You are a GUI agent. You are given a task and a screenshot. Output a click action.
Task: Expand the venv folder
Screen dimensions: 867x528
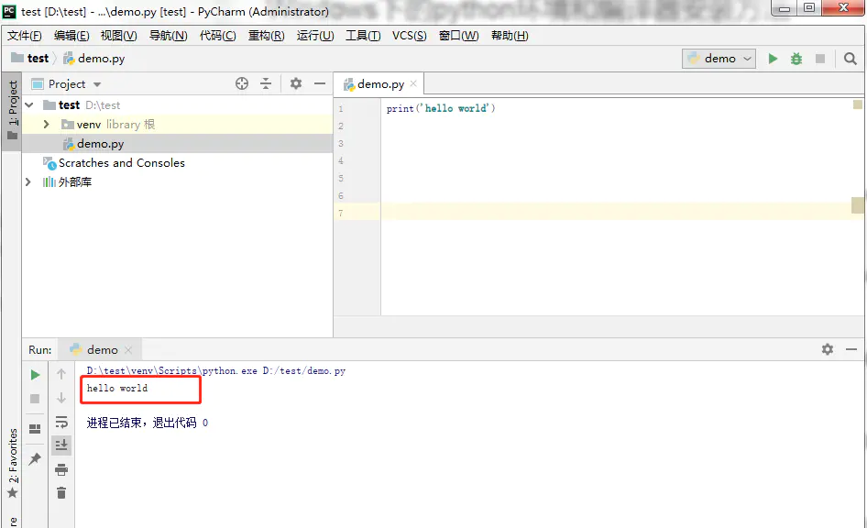[47, 125]
